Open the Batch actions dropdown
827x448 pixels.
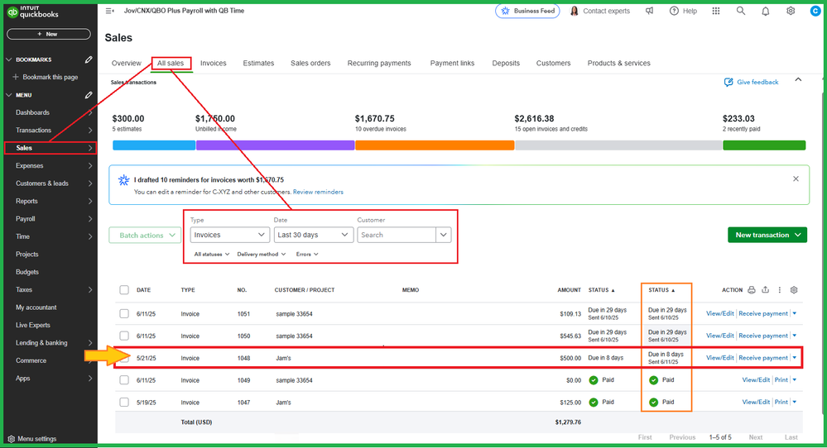click(x=145, y=236)
